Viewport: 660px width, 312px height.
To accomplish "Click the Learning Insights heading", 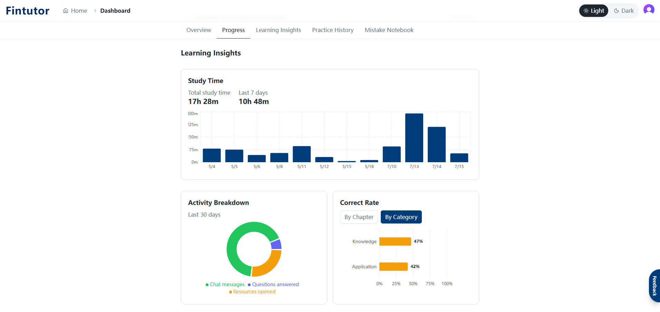I will coord(211,53).
